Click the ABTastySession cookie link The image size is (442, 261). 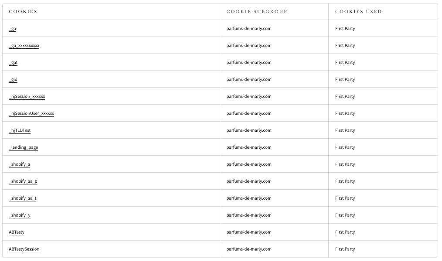(x=24, y=249)
